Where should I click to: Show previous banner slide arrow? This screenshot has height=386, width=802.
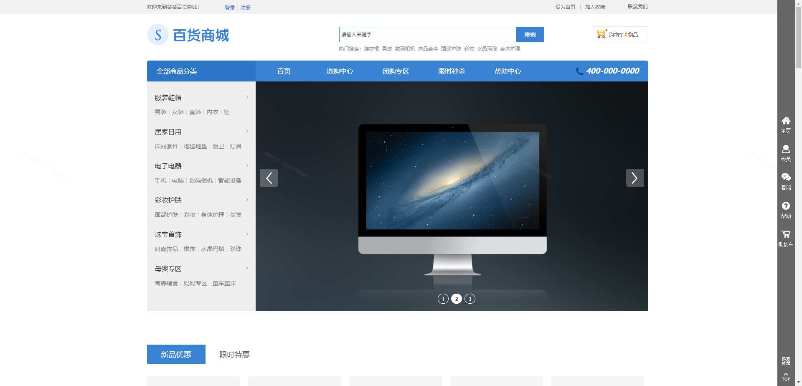[269, 178]
